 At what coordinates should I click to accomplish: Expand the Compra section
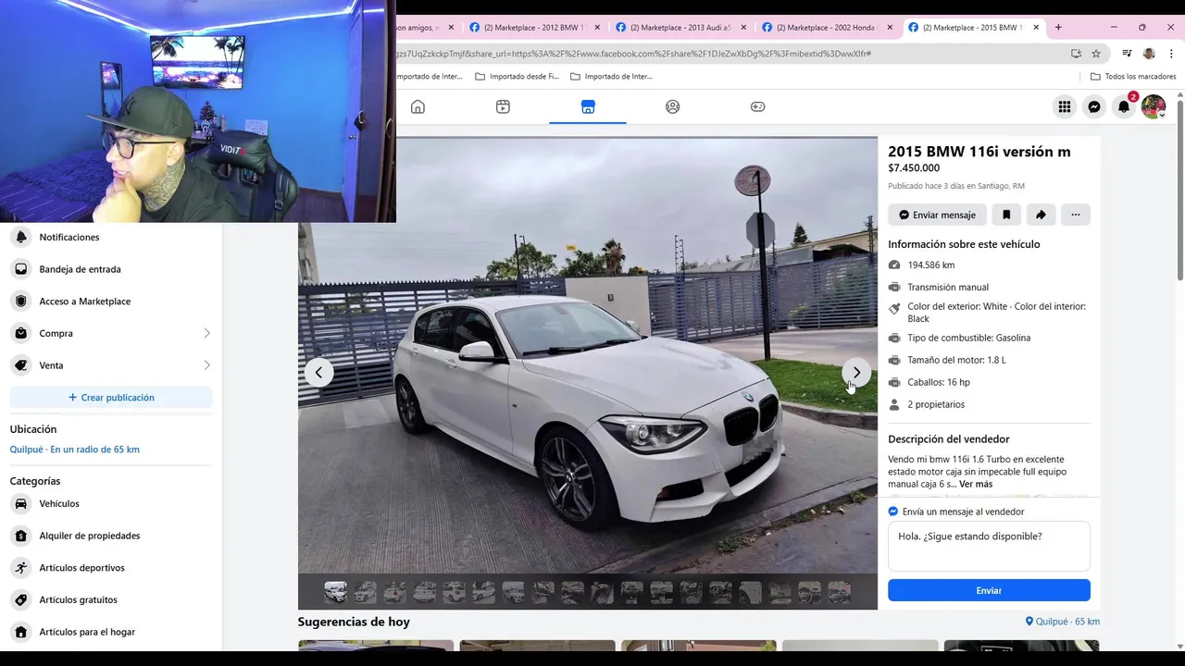111,333
